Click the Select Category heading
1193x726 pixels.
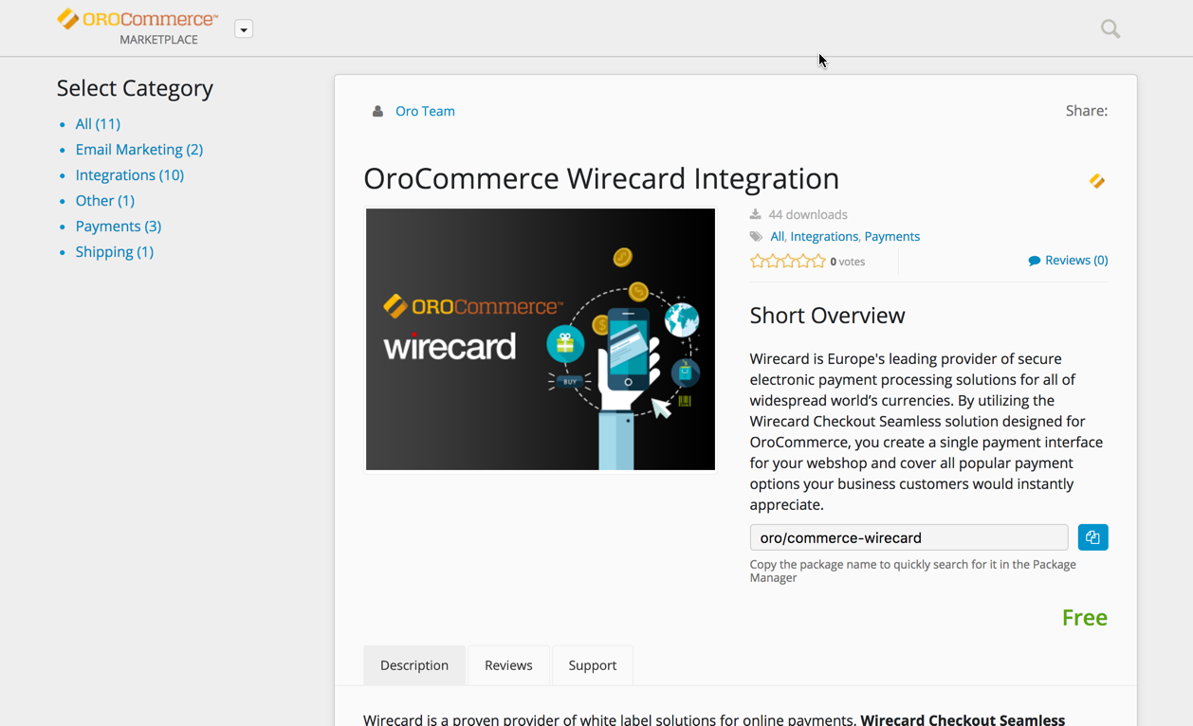coord(135,88)
